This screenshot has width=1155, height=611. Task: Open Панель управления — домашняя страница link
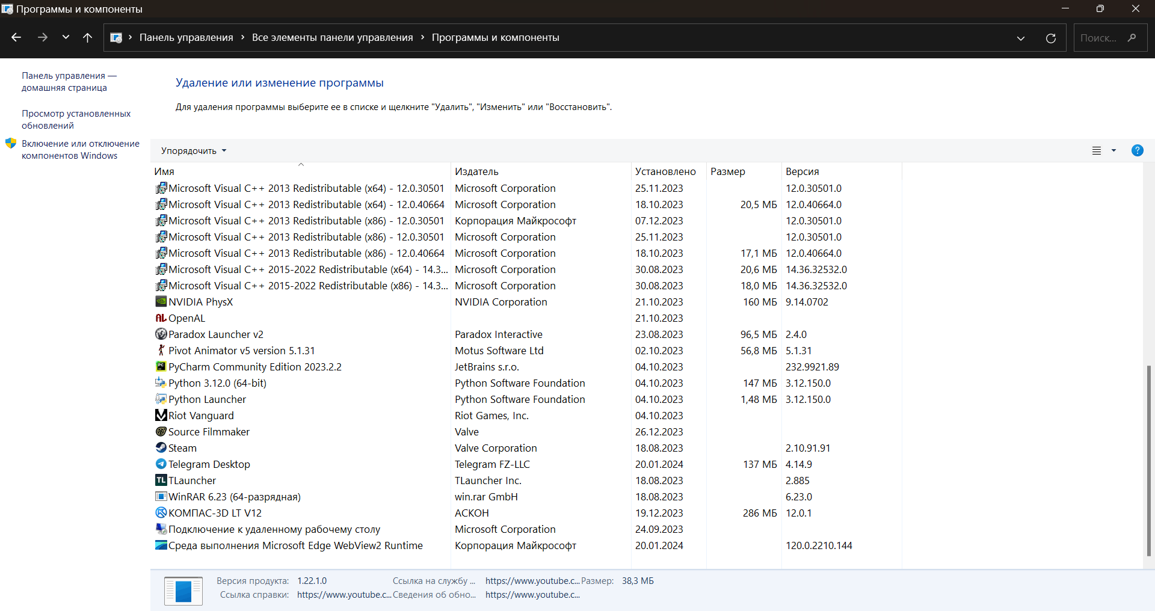pos(69,82)
